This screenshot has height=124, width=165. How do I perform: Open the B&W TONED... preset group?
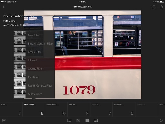56,109
